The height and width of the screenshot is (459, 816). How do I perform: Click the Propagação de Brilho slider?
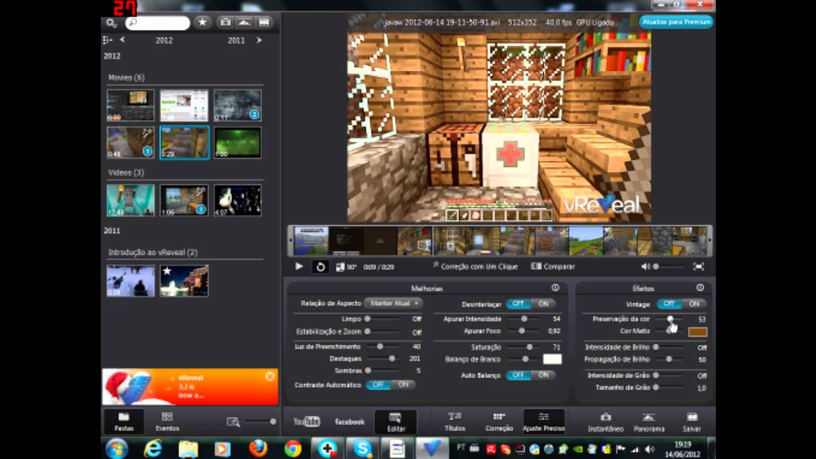(669, 360)
